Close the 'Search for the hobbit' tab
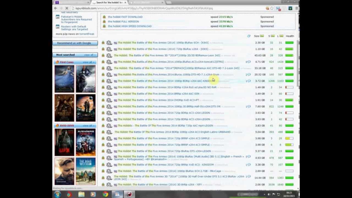This screenshot has width=352, height=198. pyautogui.click(x=125, y=2)
